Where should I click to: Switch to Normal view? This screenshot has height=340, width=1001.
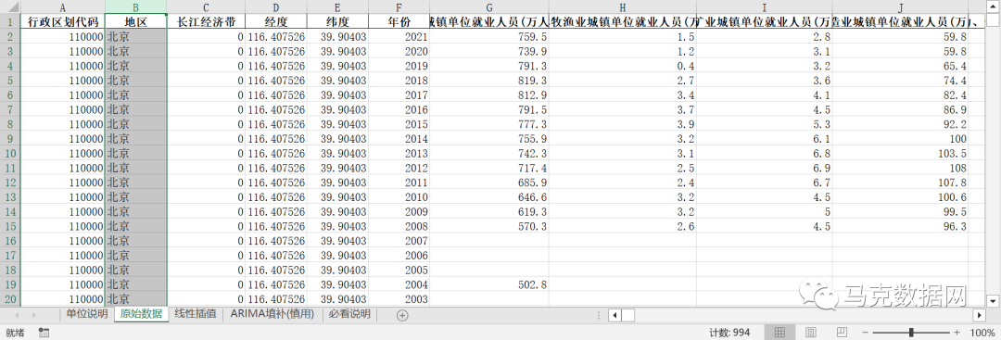coord(779,333)
